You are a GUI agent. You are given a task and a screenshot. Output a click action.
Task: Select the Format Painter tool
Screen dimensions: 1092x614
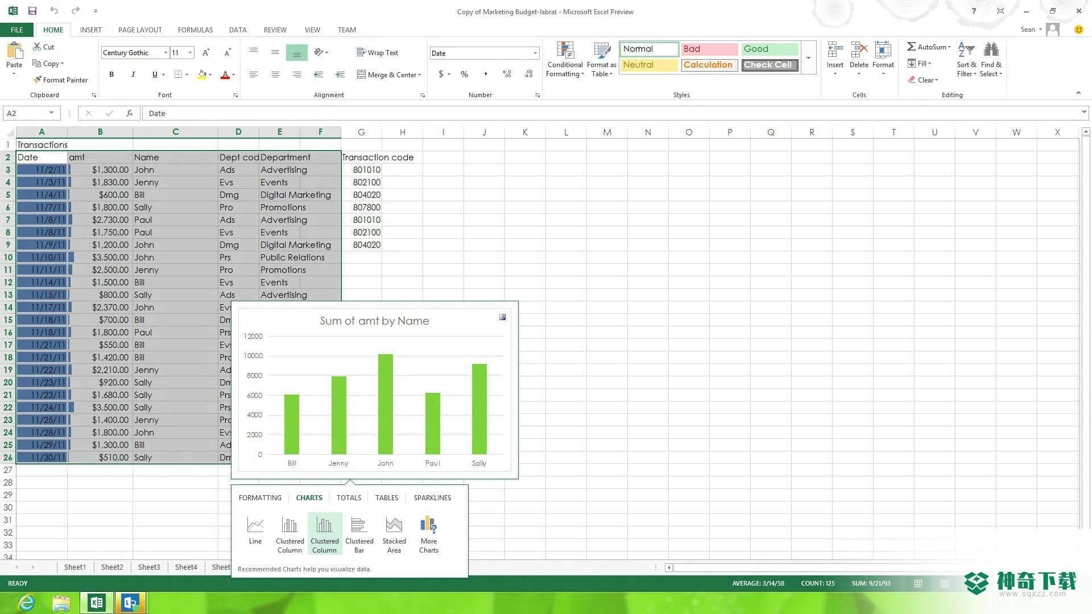(60, 80)
